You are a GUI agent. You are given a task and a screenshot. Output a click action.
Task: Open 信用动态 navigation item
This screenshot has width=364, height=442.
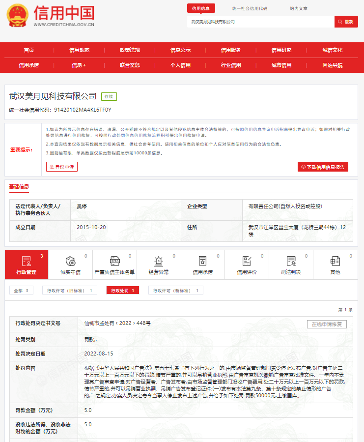(x=79, y=50)
